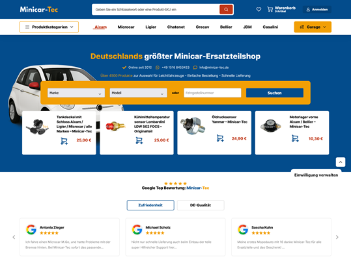Switch to the Zufriedenheit tab
This screenshot has width=351, height=263.
click(x=150, y=205)
